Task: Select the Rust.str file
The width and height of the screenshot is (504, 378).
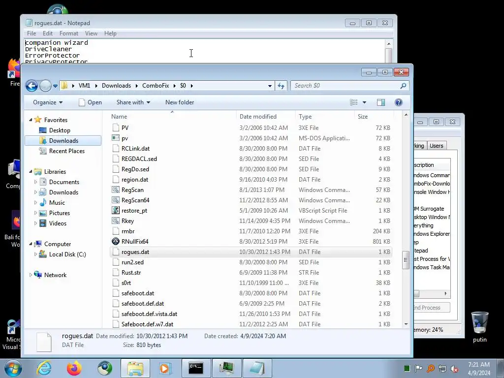Action: click(251, 272)
